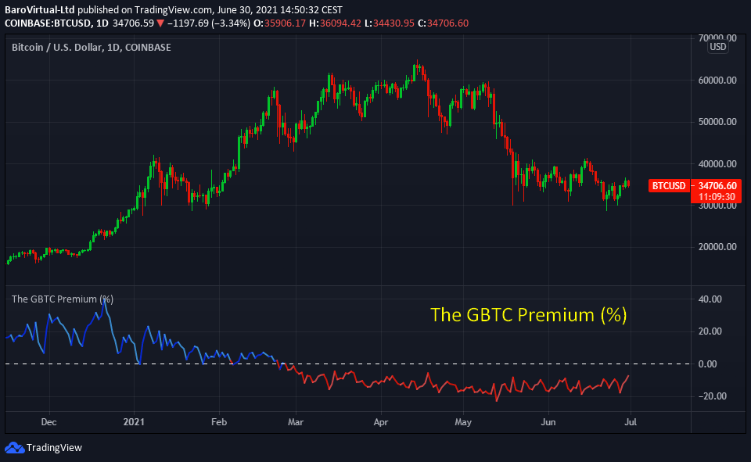Image resolution: width=751 pixels, height=462 pixels.
Task: Click the 70000.00 price axis label
Action: click(717, 38)
